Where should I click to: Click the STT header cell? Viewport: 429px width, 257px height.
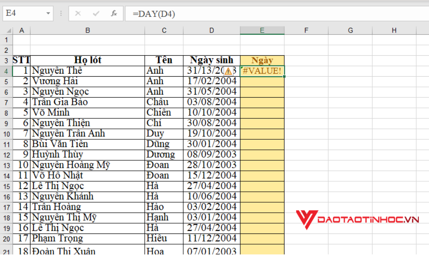point(21,60)
